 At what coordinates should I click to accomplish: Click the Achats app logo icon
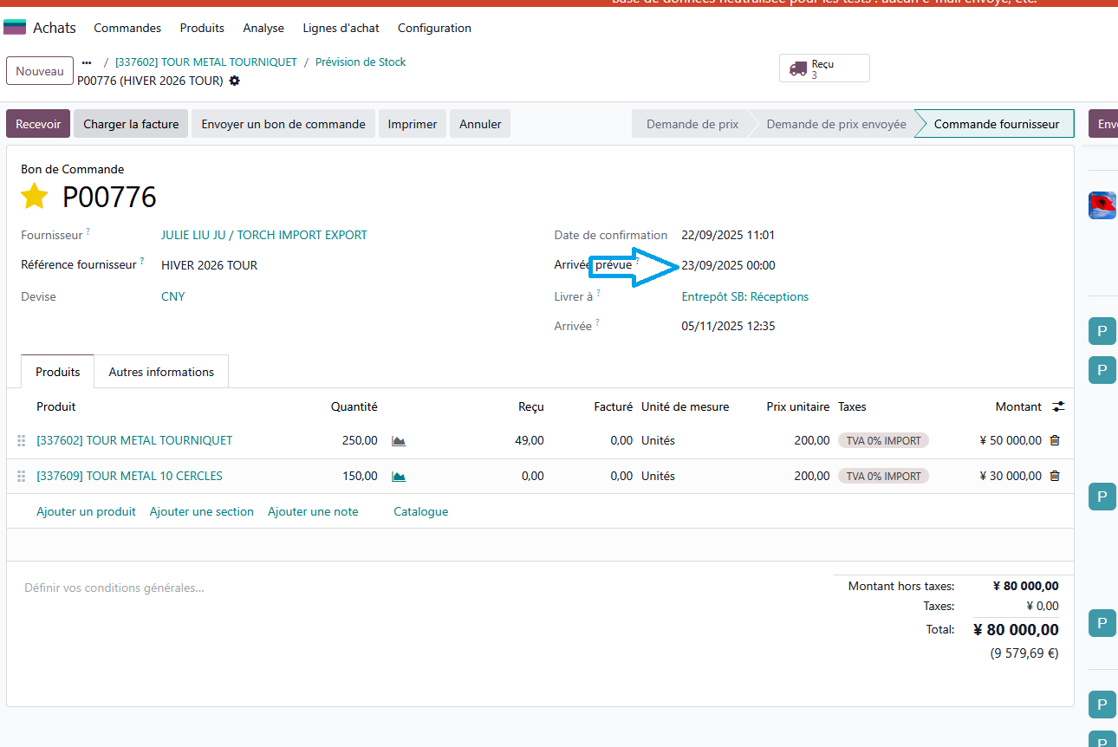click(x=15, y=28)
